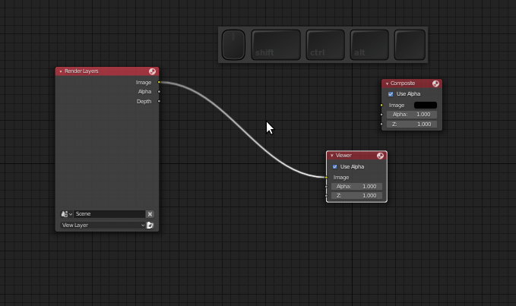Toggle preview on Render Layers node
Viewport: 516px width, 306px height.
pyautogui.click(x=152, y=71)
